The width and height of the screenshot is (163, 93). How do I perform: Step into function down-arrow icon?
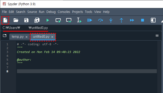(x=111, y=20)
